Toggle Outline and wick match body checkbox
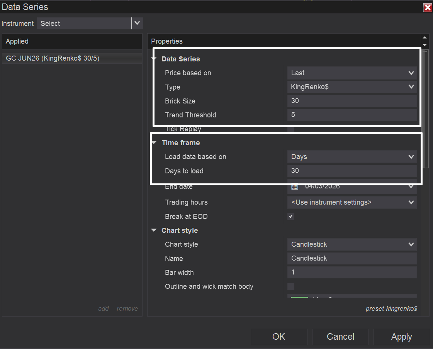The width and height of the screenshot is (433, 349). coord(291,286)
